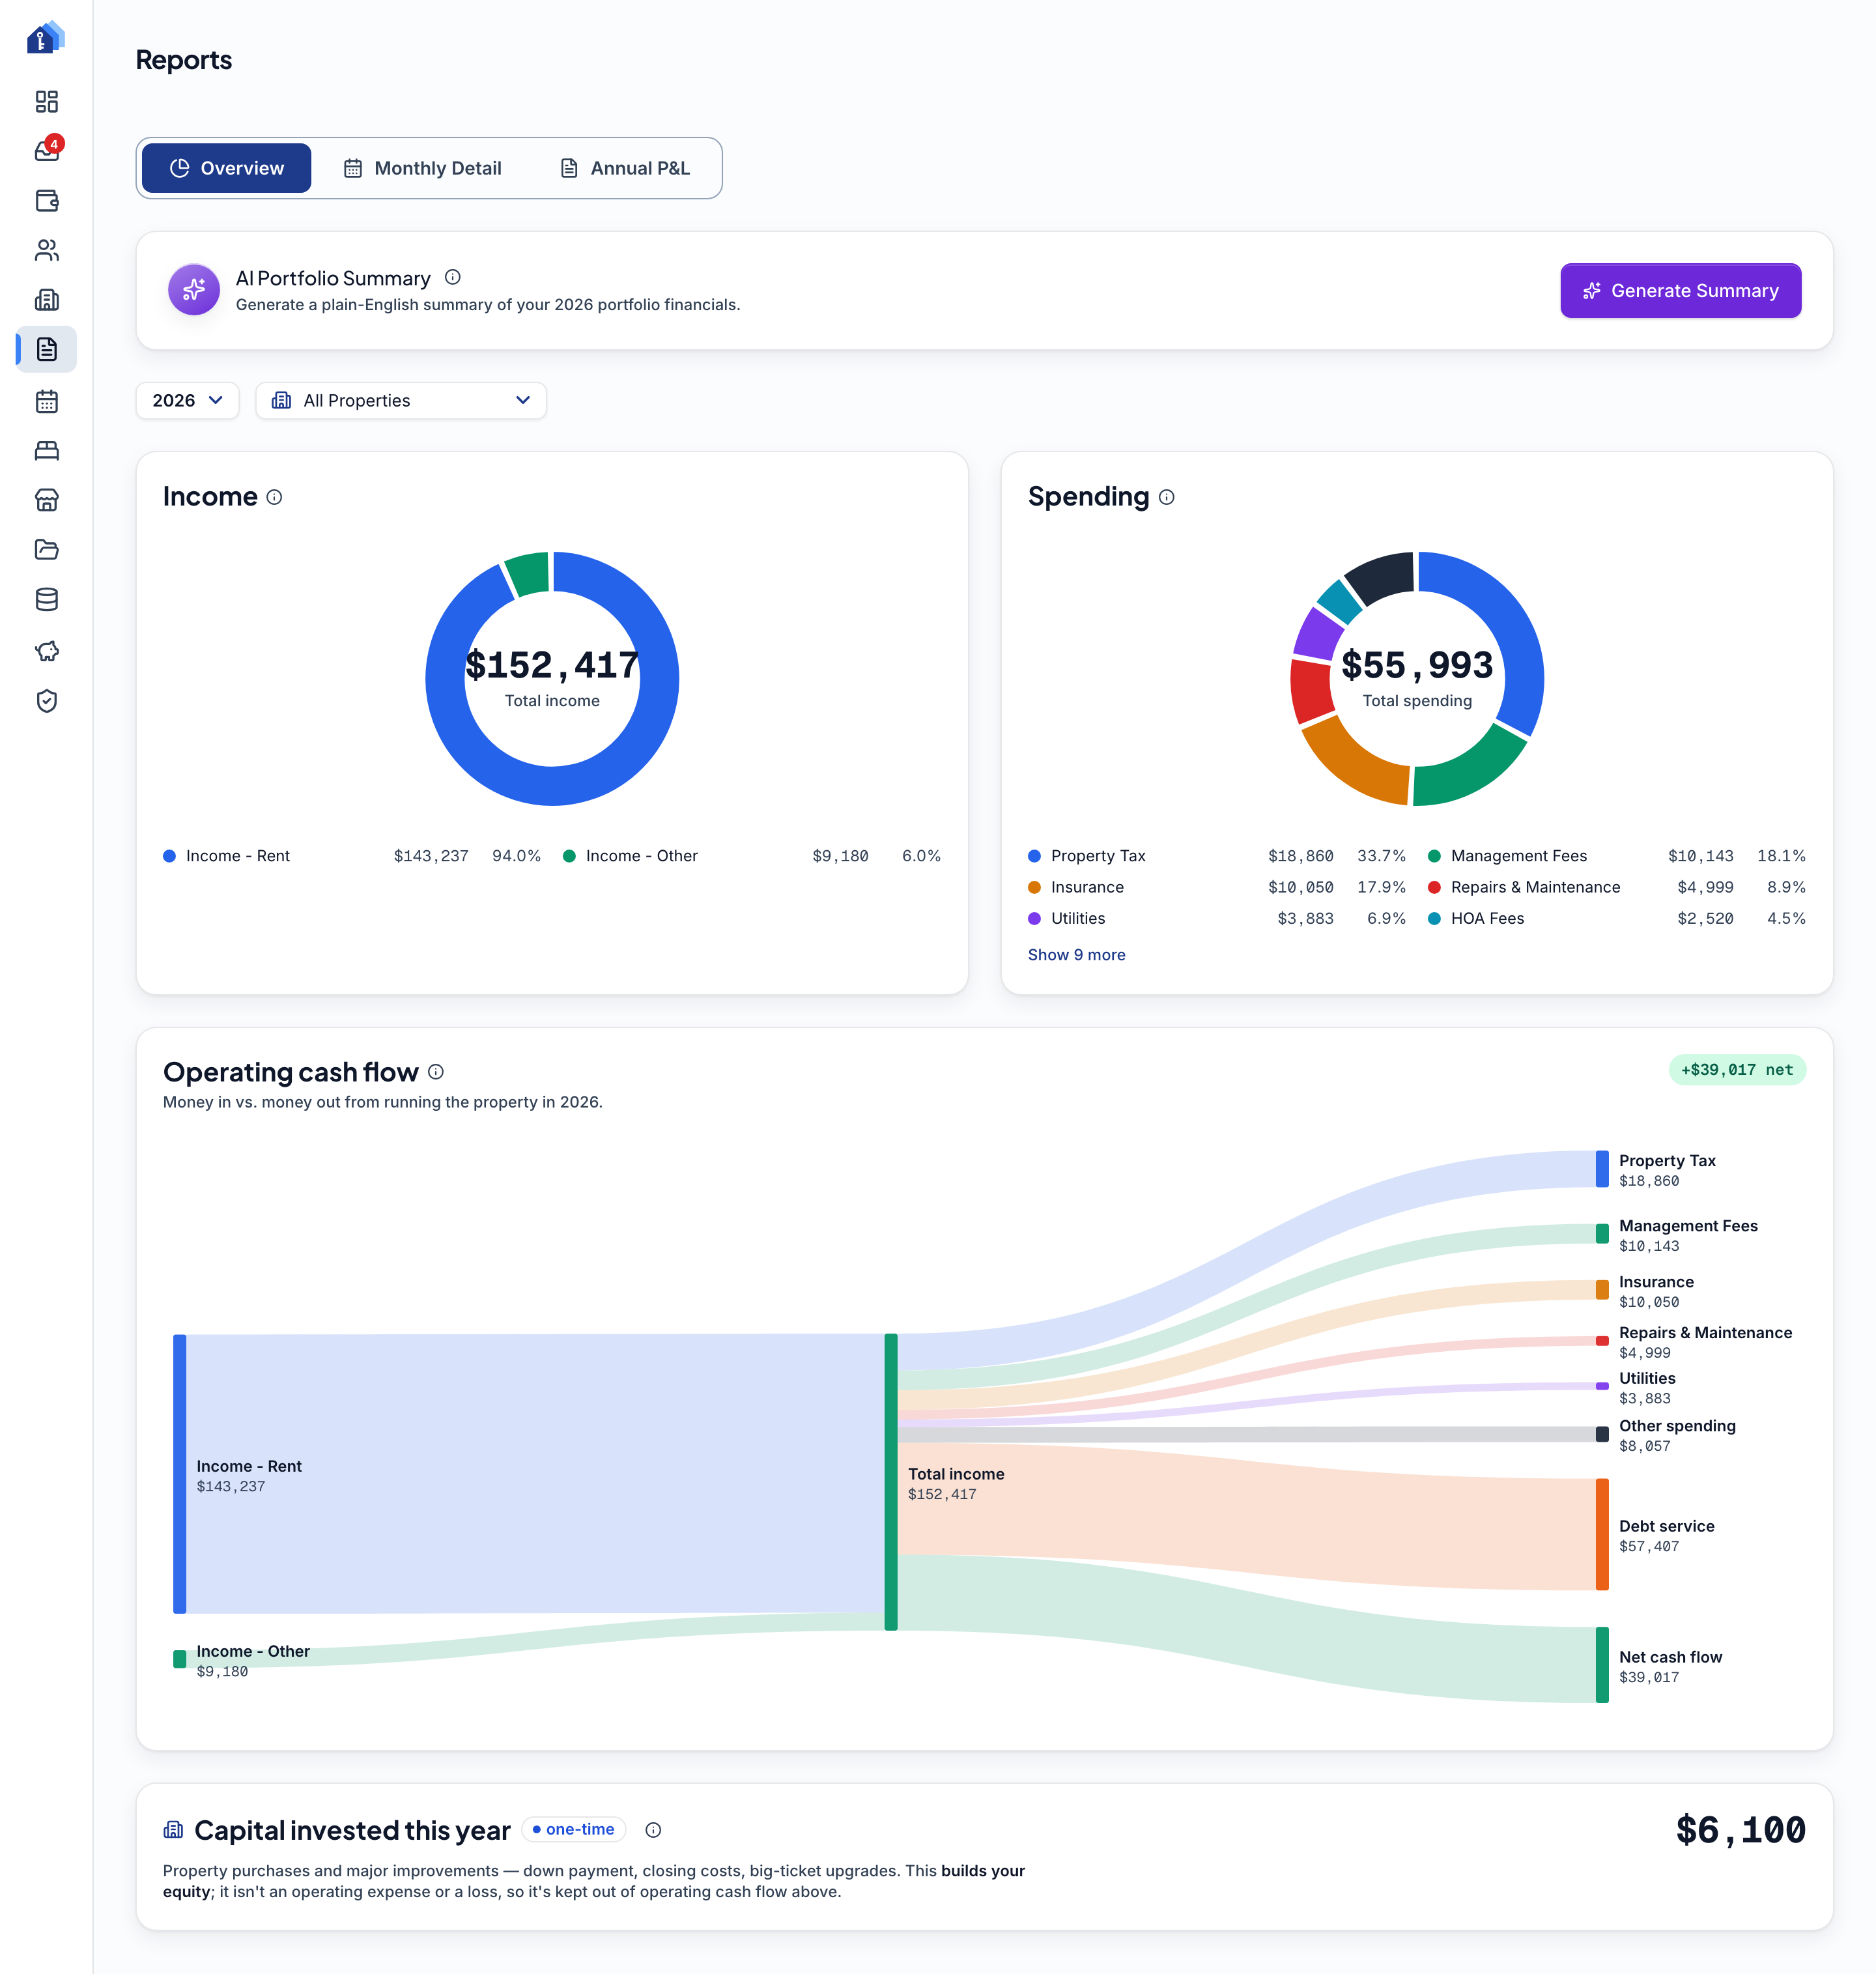Click the HOA Fees legend entry in Spending
1876x1974 pixels.
[1616, 918]
